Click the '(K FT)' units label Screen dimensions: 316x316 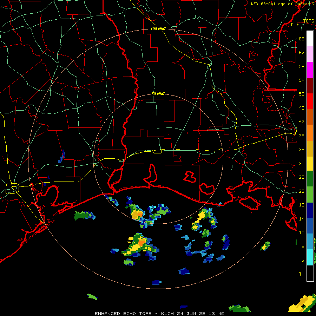click(297, 24)
